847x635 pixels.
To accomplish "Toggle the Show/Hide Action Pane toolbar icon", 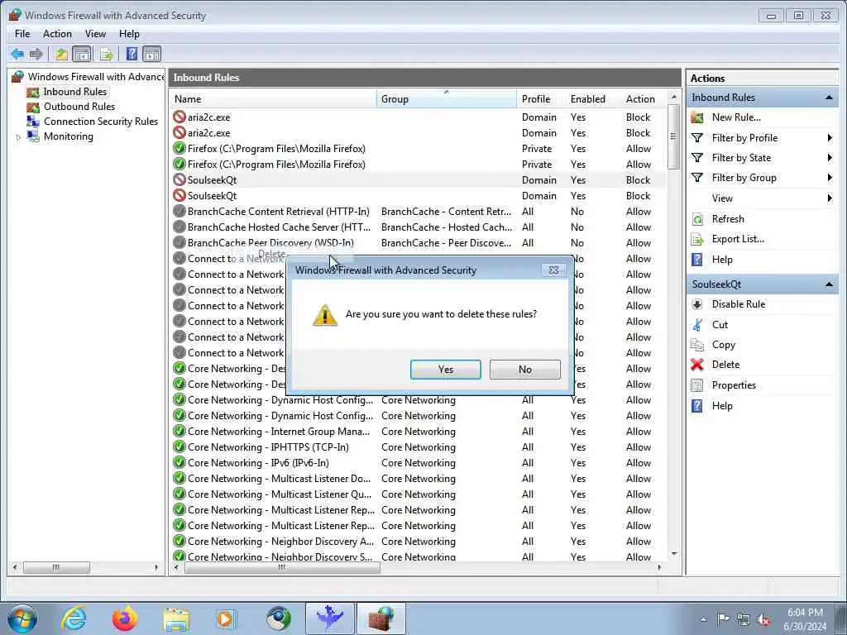I will point(152,54).
